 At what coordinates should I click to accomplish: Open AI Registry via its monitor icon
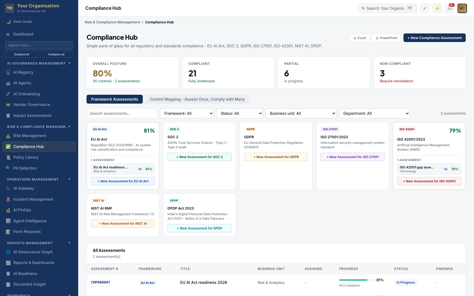click(8, 73)
